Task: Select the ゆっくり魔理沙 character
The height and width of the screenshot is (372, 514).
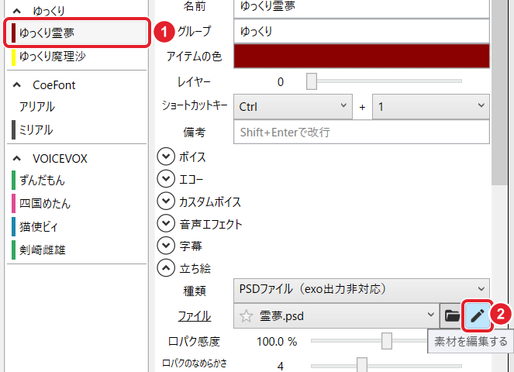Action: pos(77,57)
